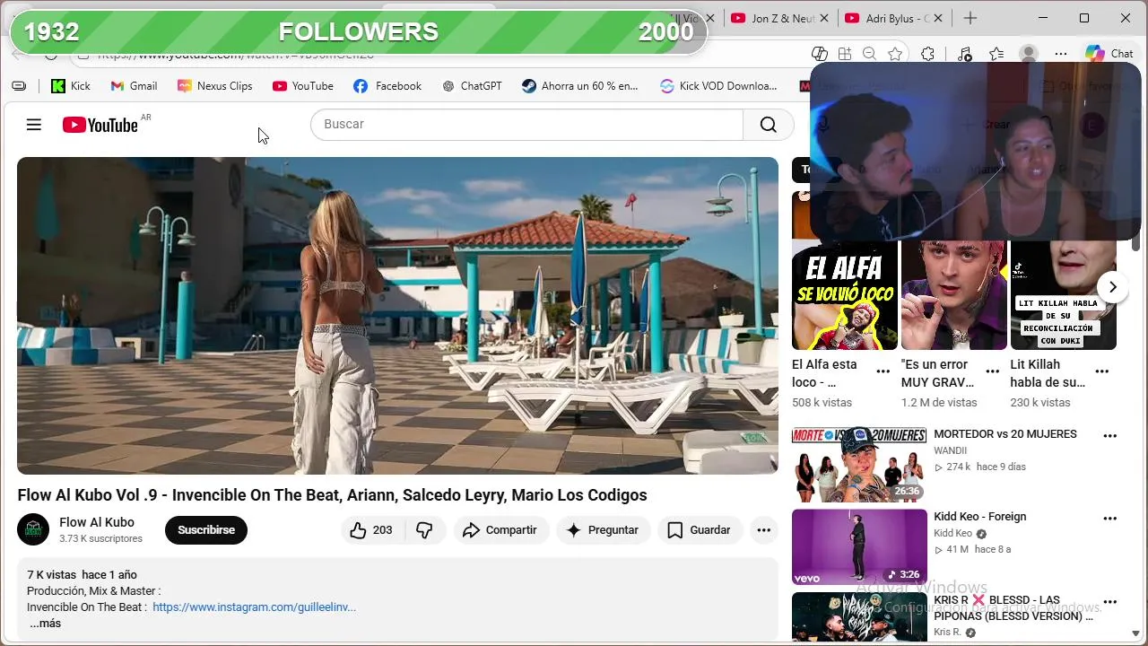Open options for MORTEDOR vs 20 MUJERES
The width and height of the screenshot is (1148, 646).
[x=1110, y=436]
